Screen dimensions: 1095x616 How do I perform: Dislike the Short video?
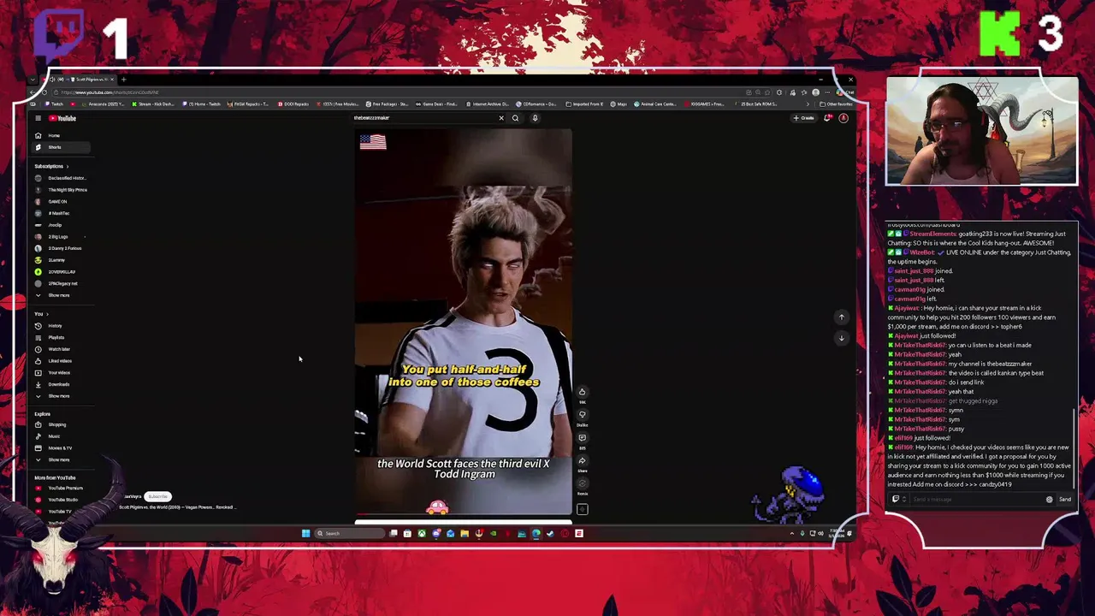582,415
